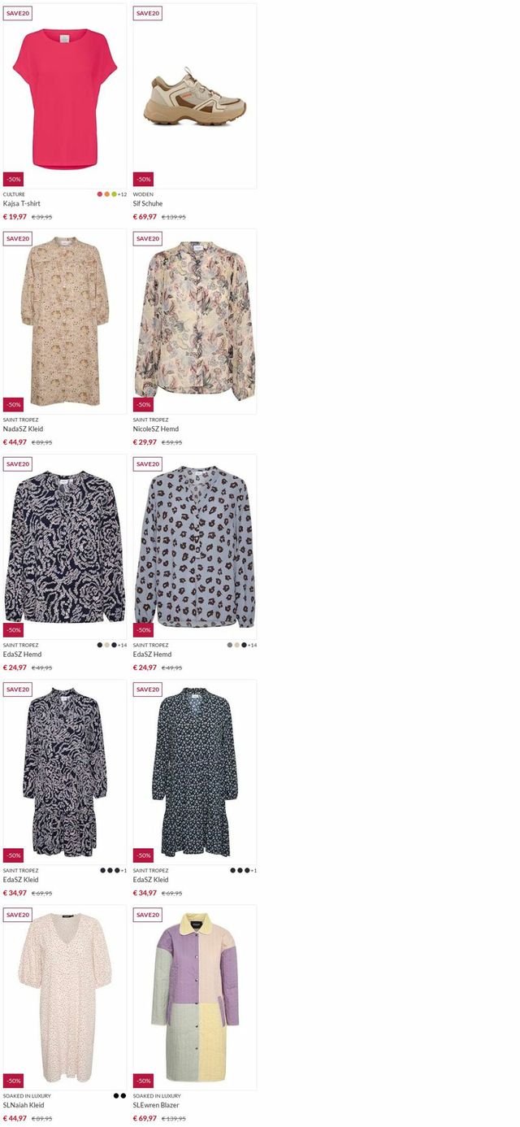Click the SAVE20 badge on NicoleSZ Hemd

148,238
